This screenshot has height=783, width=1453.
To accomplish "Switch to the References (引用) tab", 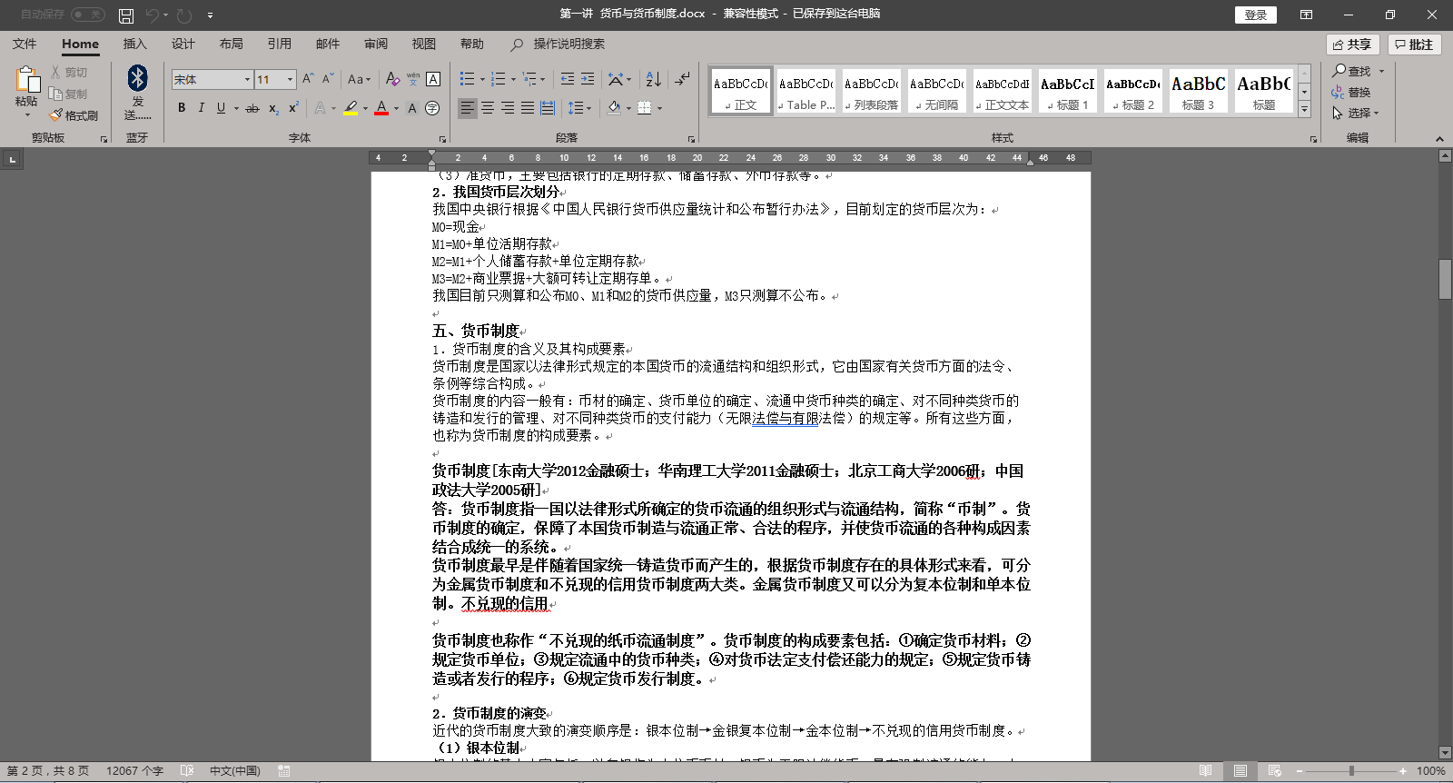I will tap(279, 44).
